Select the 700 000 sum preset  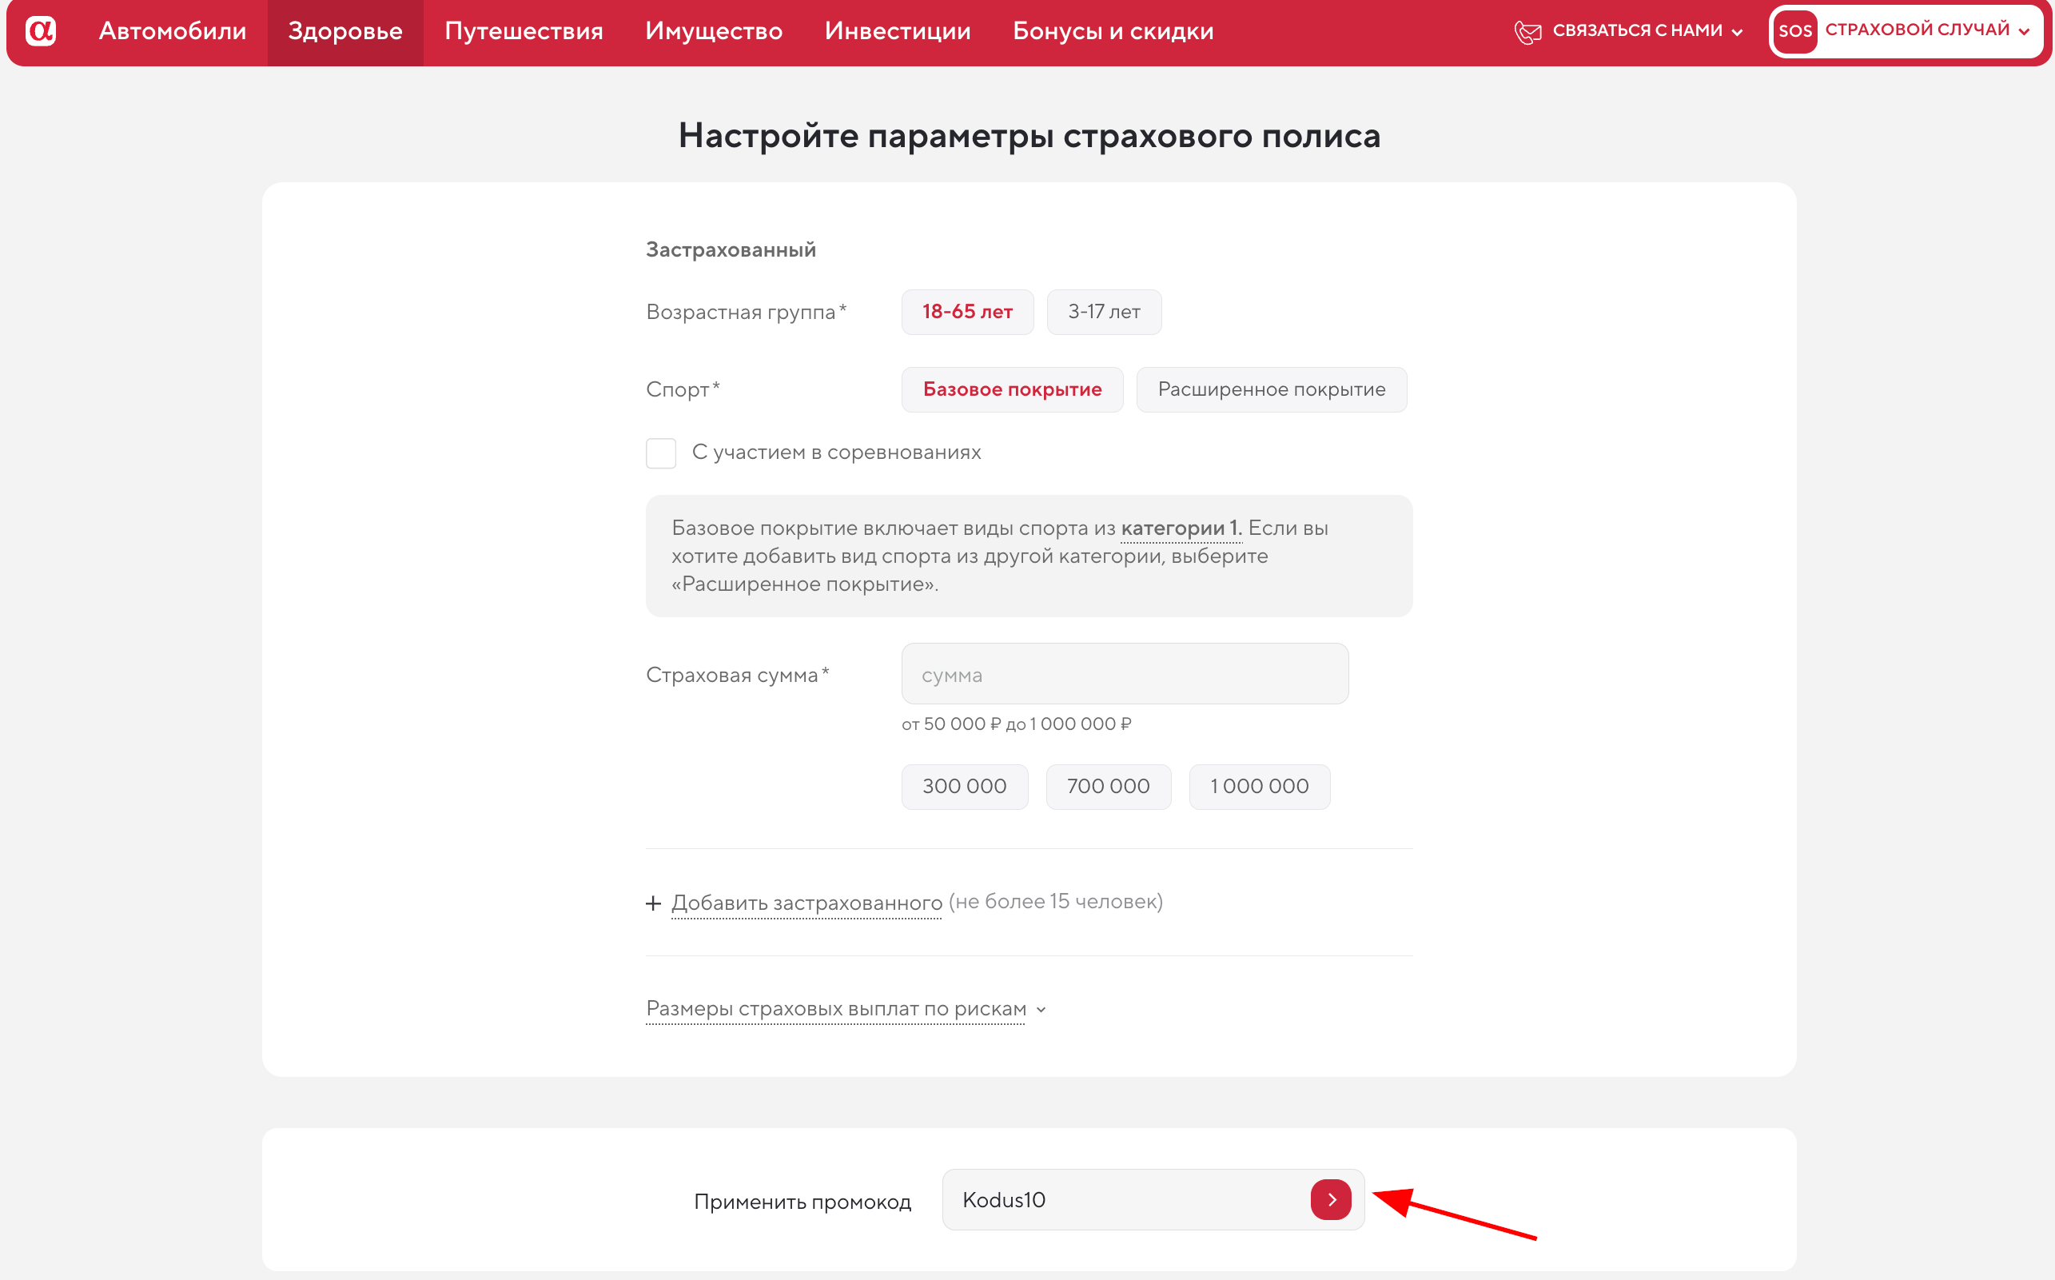click(x=1108, y=787)
